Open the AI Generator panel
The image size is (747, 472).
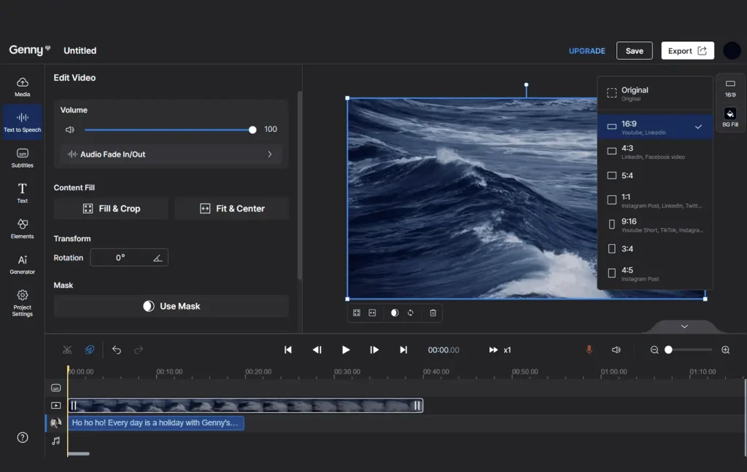(22, 264)
